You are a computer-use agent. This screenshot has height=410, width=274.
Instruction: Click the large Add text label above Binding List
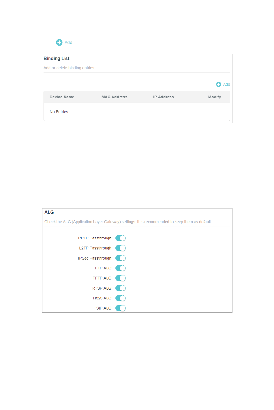pyautogui.click(x=68, y=42)
